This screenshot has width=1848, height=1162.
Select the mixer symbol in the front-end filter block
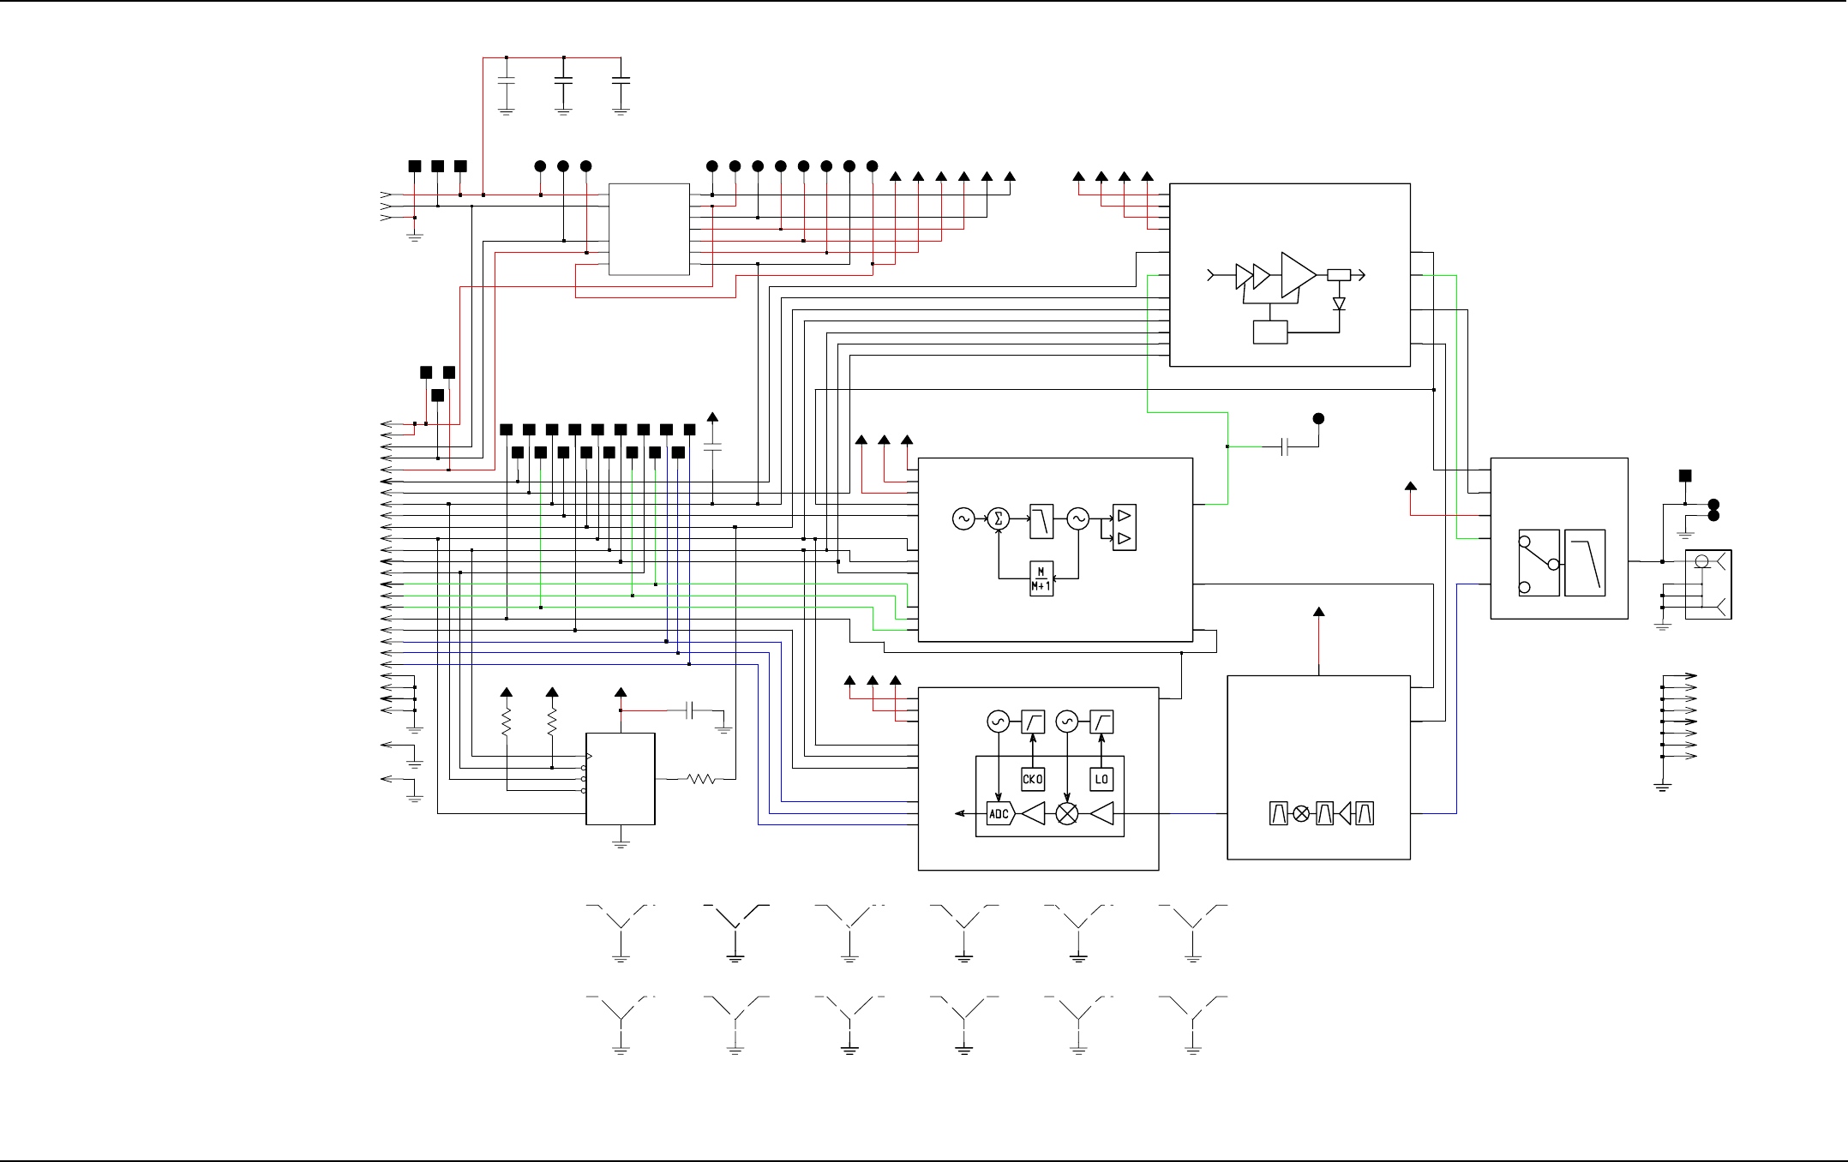[1301, 814]
